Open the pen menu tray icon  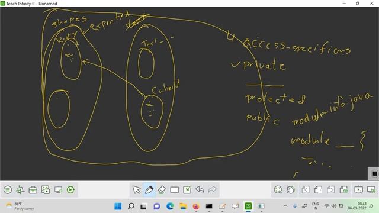[304, 206]
